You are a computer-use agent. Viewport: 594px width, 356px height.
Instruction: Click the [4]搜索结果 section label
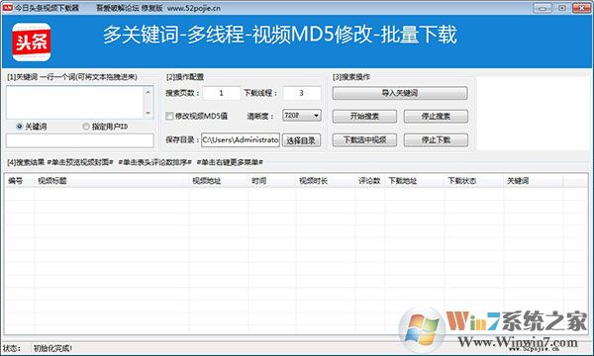(x=26, y=162)
